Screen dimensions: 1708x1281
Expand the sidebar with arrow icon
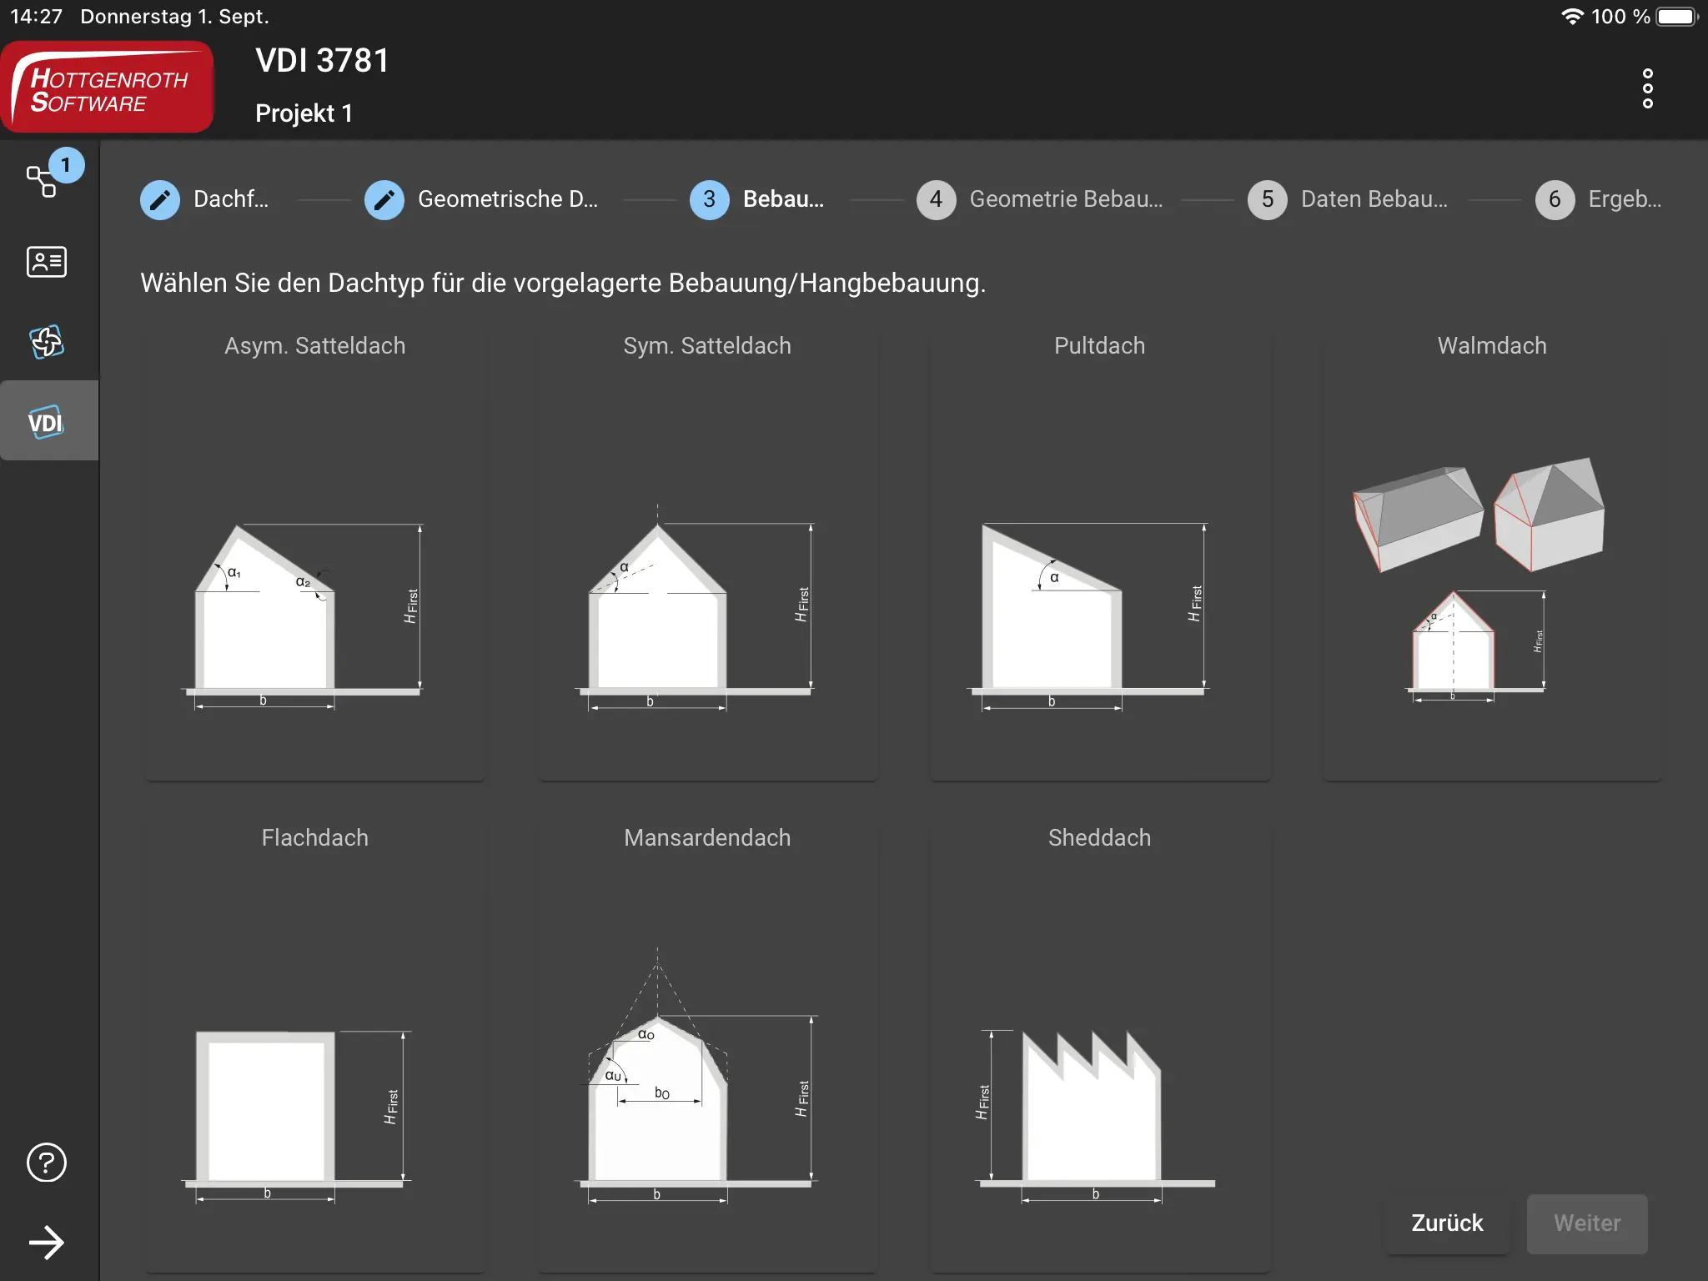(x=47, y=1243)
